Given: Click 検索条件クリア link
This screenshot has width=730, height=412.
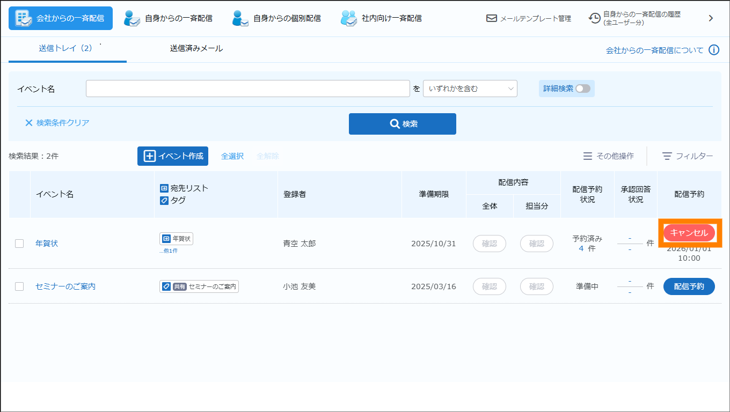Looking at the screenshot, I should (57, 123).
